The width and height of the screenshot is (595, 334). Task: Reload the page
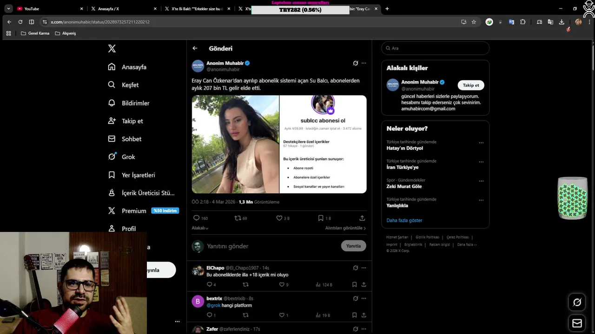pyautogui.click(x=20, y=22)
